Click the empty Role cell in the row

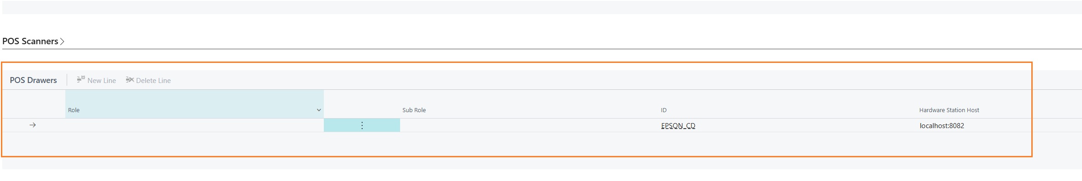tap(195, 125)
